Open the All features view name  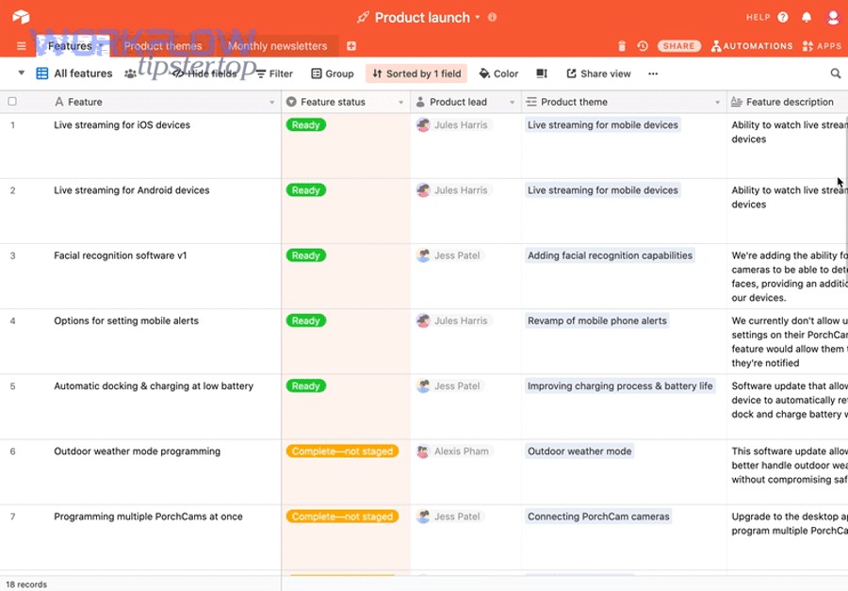[83, 74]
